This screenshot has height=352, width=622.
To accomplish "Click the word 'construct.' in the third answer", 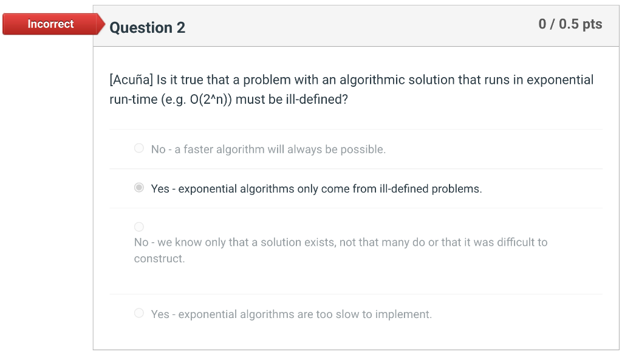I will [x=159, y=259].
